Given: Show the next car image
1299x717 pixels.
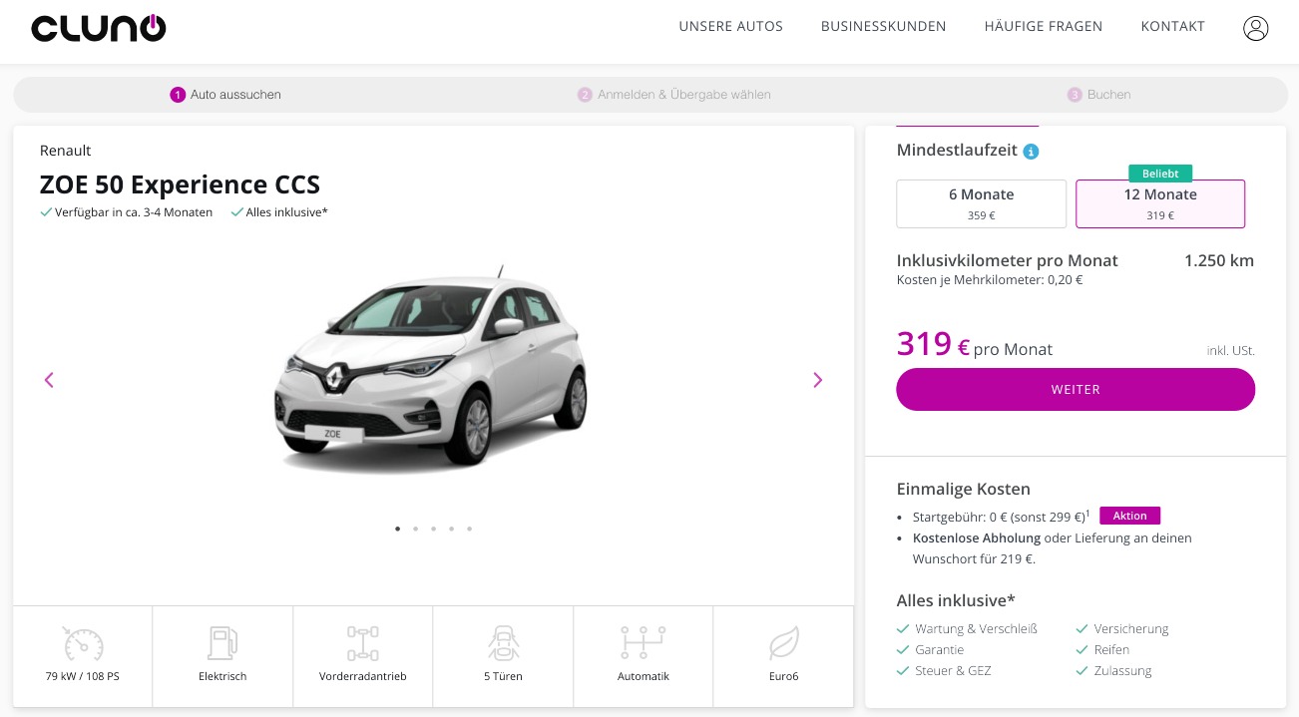Looking at the screenshot, I should pyautogui.click(x=818, y=380).
